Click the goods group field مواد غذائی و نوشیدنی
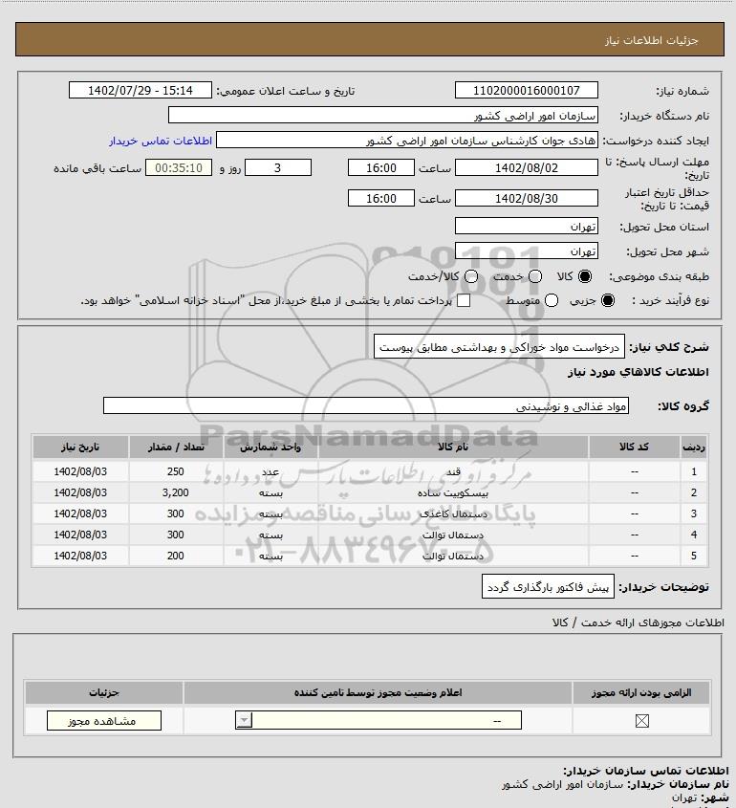This screenshot has height=808, width=736. click(366, 406)
